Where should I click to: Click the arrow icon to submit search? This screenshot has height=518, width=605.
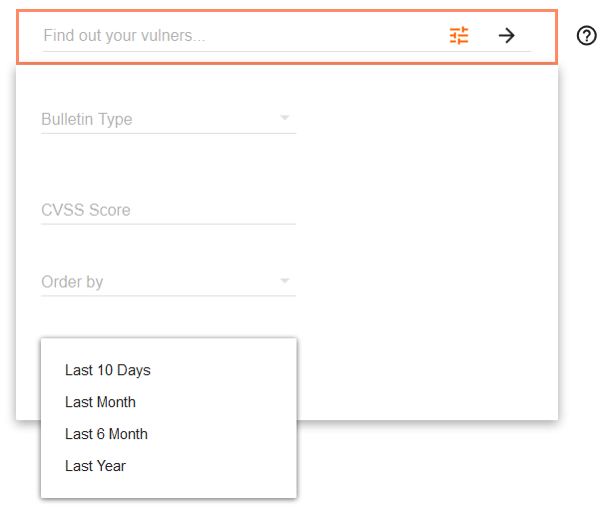click(x=507, y=36)
